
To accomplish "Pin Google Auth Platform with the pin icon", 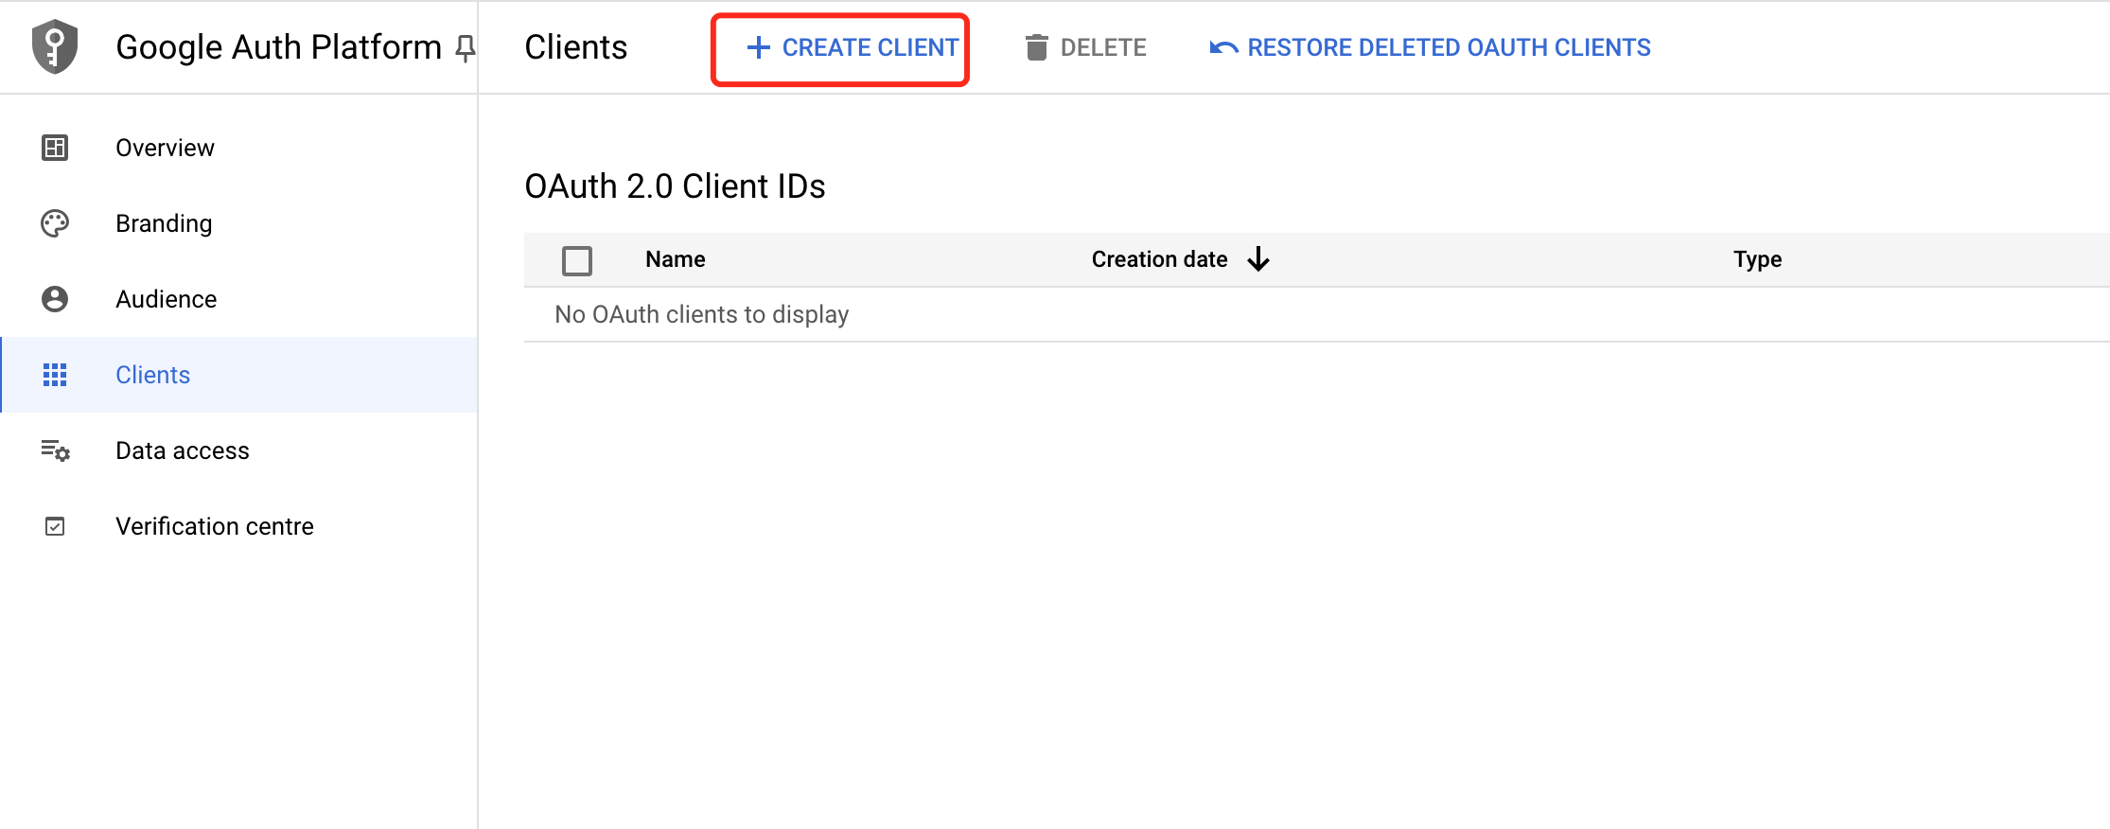I will click(465, 48).
